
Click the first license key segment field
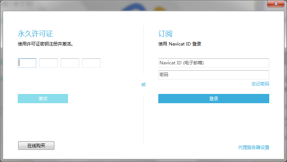(x=27, y=63)
